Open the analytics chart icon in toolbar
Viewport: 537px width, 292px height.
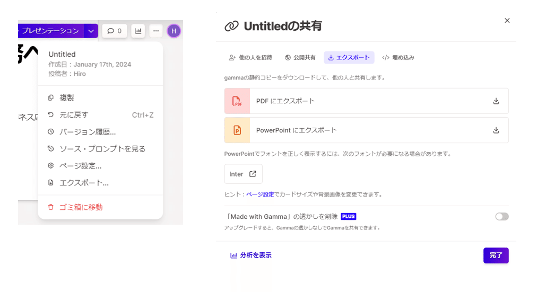point(138,31)
